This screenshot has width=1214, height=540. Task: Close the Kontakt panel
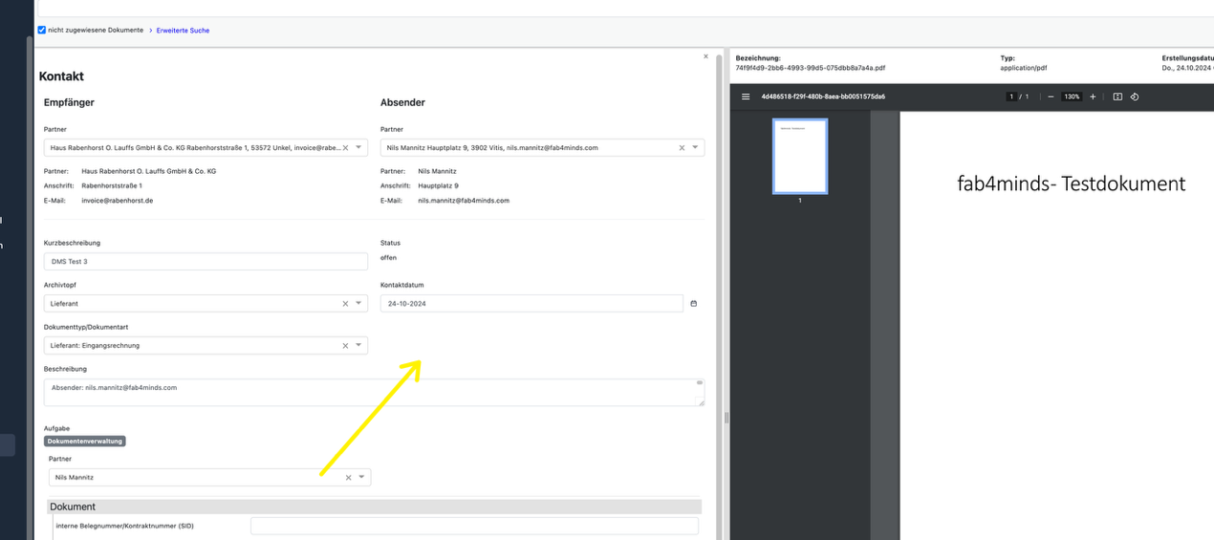pos(706,57)
